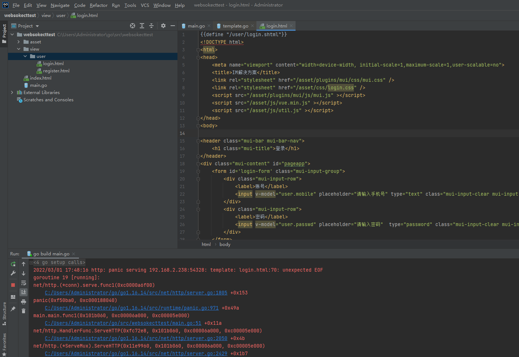Image resolution: width=519 pixels, height=357 pixels.
Task: Open panic.go:971 stack trace link
Action: click(x=132, y=308)
